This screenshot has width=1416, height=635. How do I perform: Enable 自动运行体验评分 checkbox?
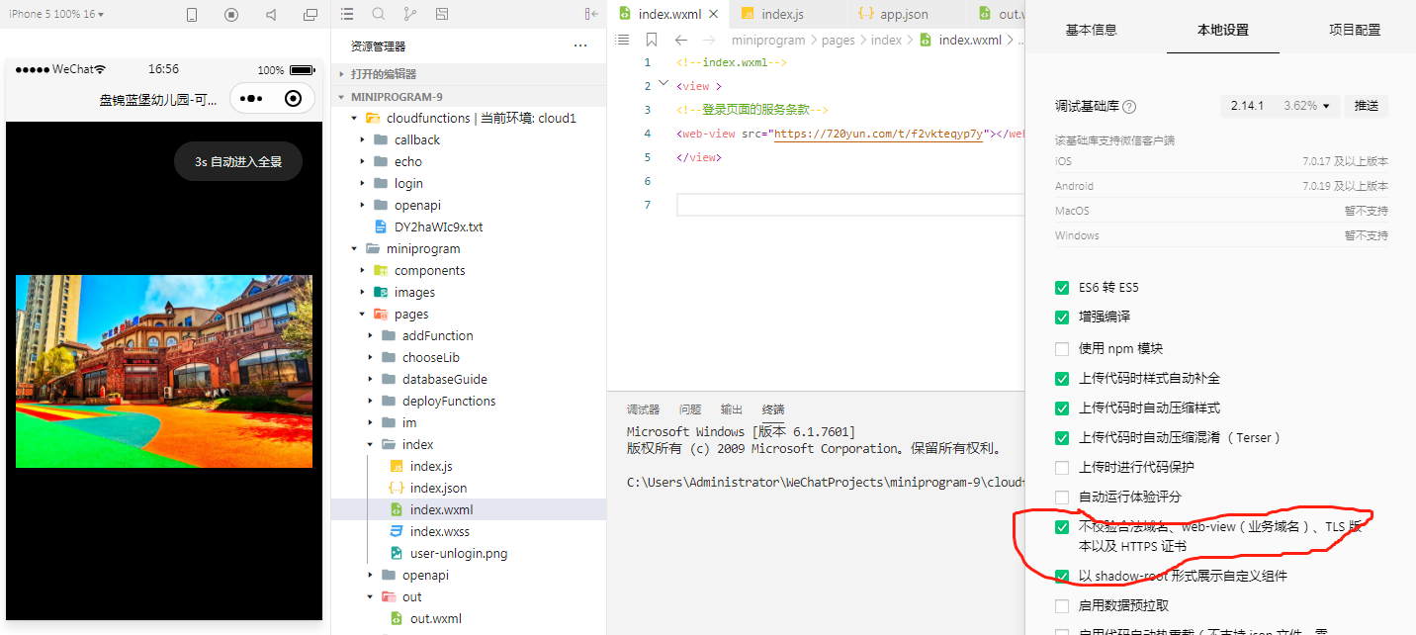pos(1062,497)
